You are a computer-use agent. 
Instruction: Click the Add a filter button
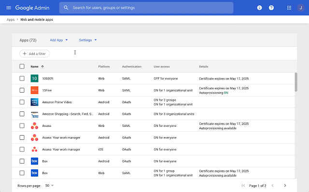tap(34, 54)
